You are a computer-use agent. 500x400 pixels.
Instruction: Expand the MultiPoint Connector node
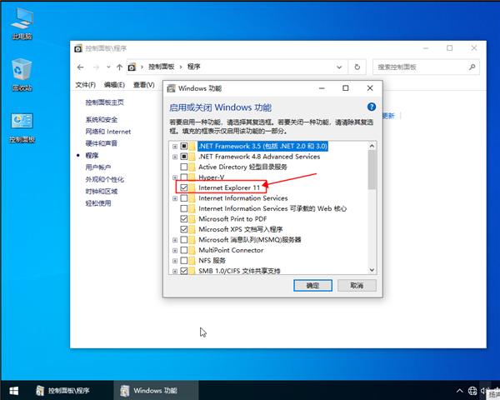tap(175, 250)
